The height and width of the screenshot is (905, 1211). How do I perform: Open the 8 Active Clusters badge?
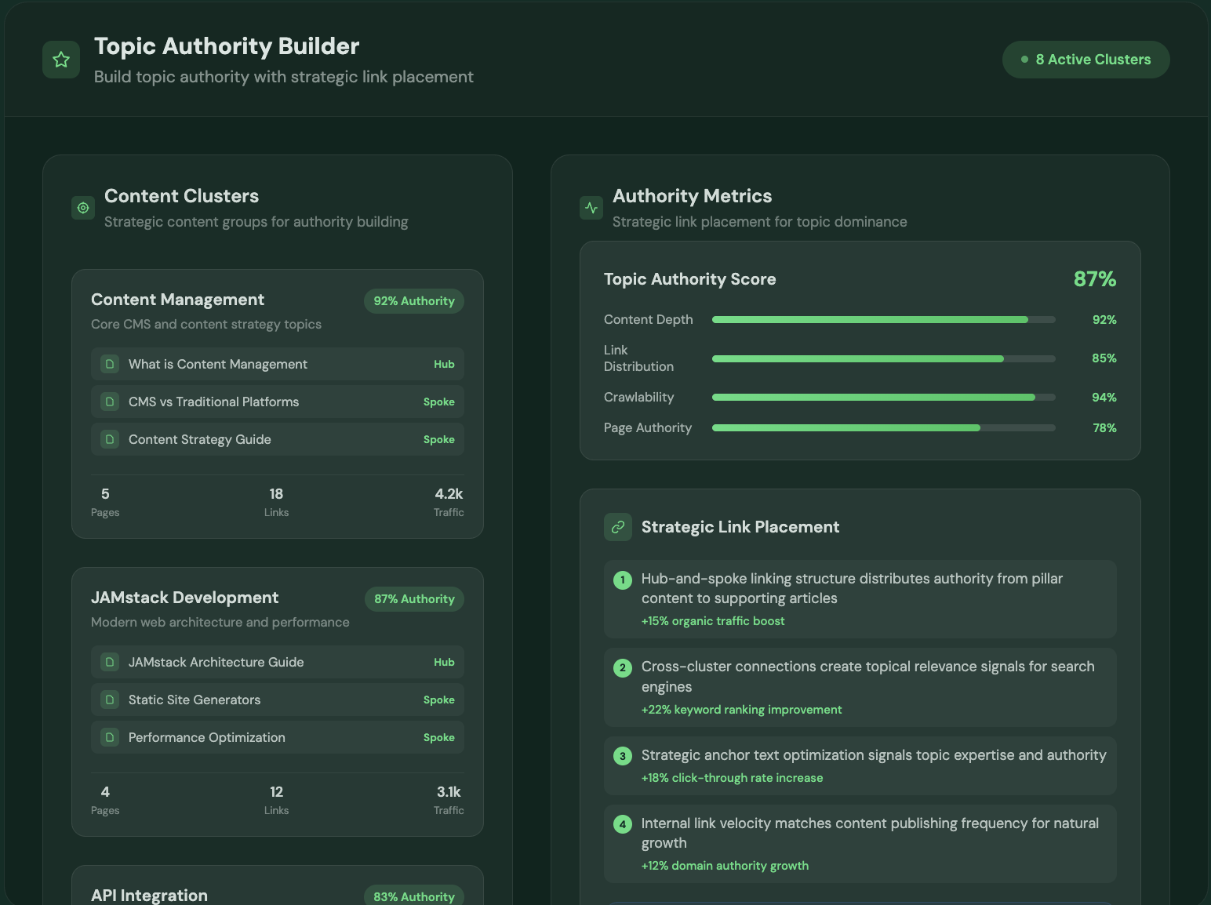1086,60
